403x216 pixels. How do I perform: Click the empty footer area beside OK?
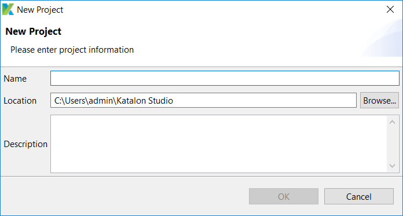coord(123,196)
